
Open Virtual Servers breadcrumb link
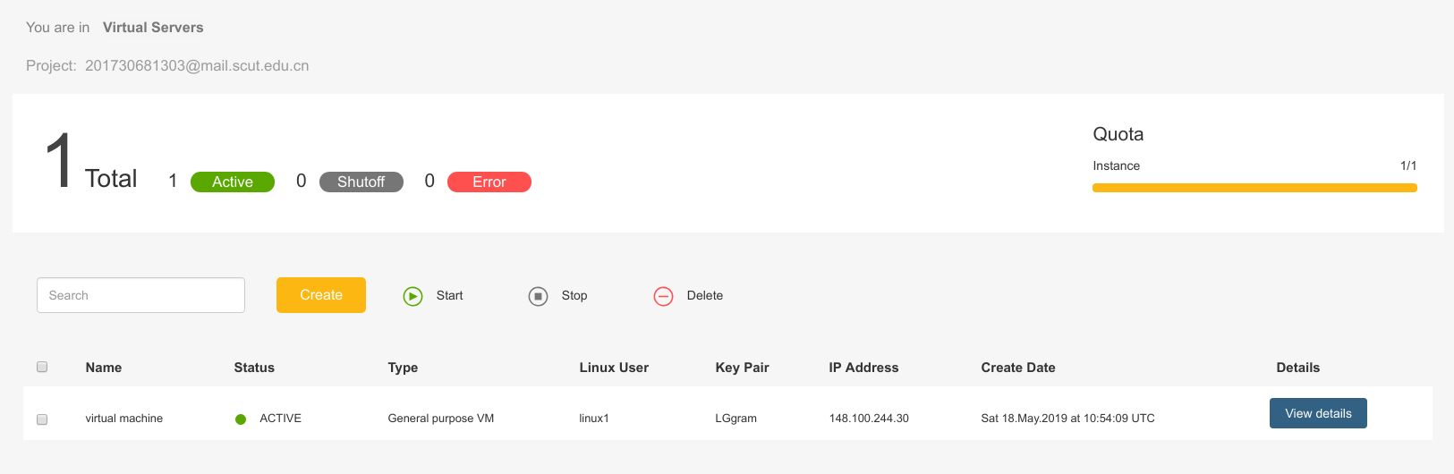click(153, 28)
